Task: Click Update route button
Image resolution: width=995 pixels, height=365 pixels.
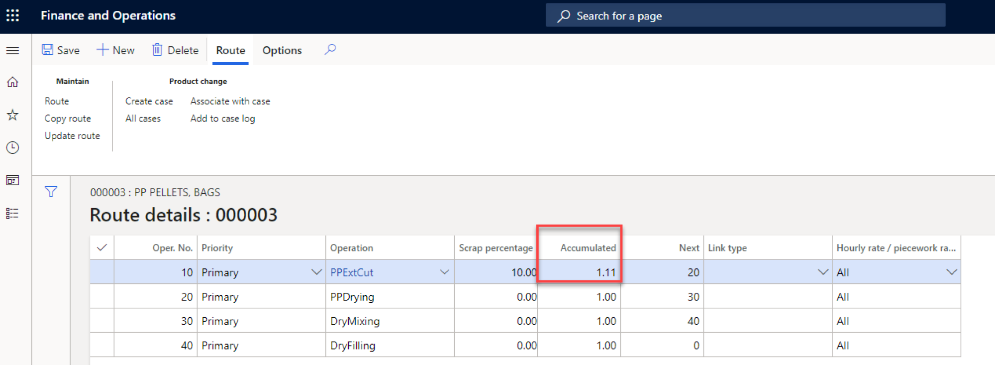Action: coord(72,135)
